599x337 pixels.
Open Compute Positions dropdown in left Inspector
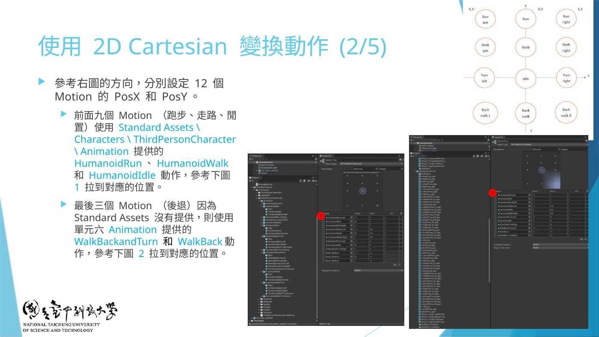click(379, 270)
